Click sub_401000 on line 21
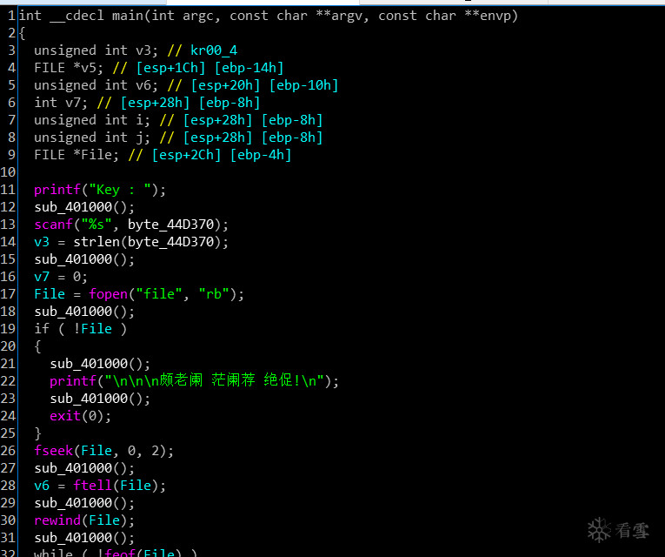 pyautogui.click(x=89, y=364)
